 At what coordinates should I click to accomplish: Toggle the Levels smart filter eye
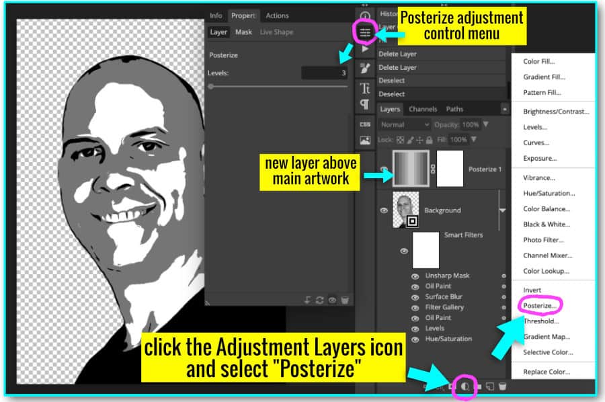point(415,329)
